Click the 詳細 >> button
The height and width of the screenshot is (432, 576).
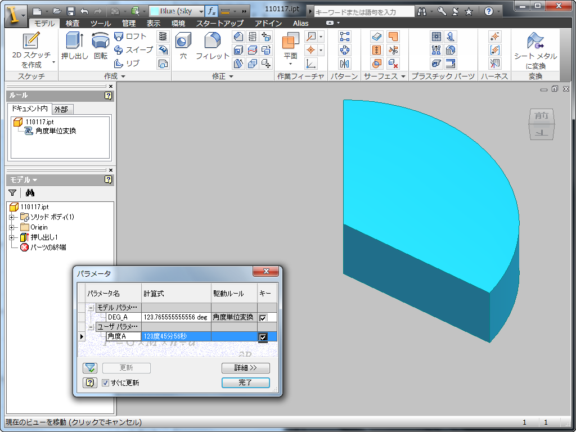(245, 368)
